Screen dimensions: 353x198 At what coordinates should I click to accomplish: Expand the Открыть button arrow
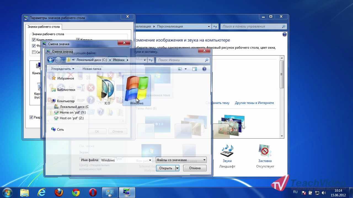[177, 168]
